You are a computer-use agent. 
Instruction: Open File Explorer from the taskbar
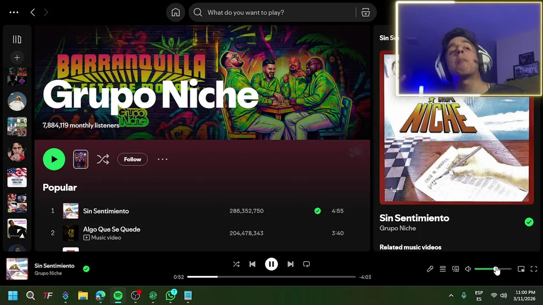[x=83, y=295]
